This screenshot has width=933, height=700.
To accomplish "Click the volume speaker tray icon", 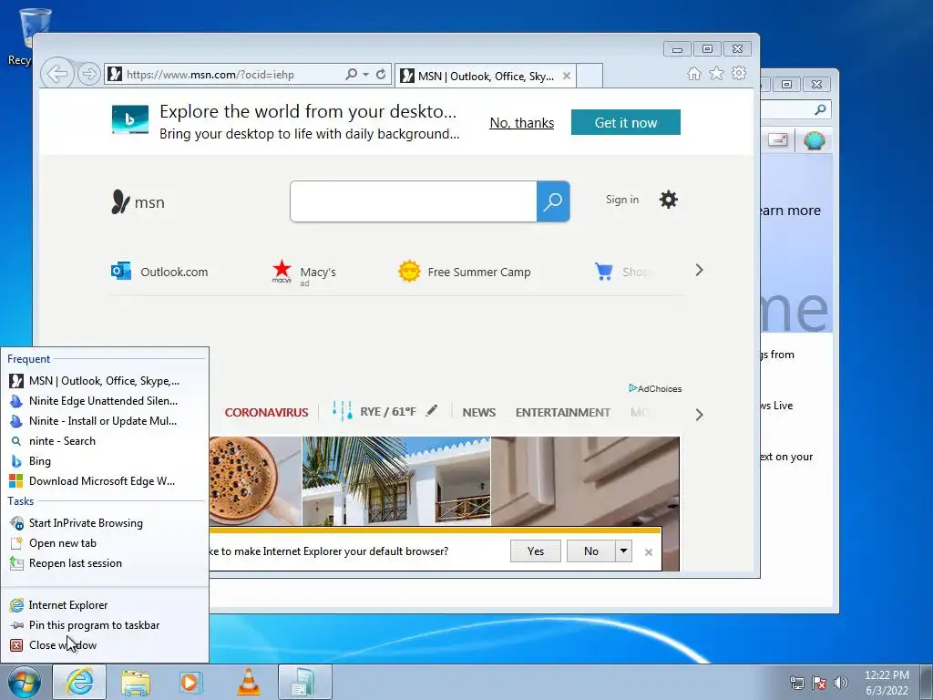I will [841, 683].
